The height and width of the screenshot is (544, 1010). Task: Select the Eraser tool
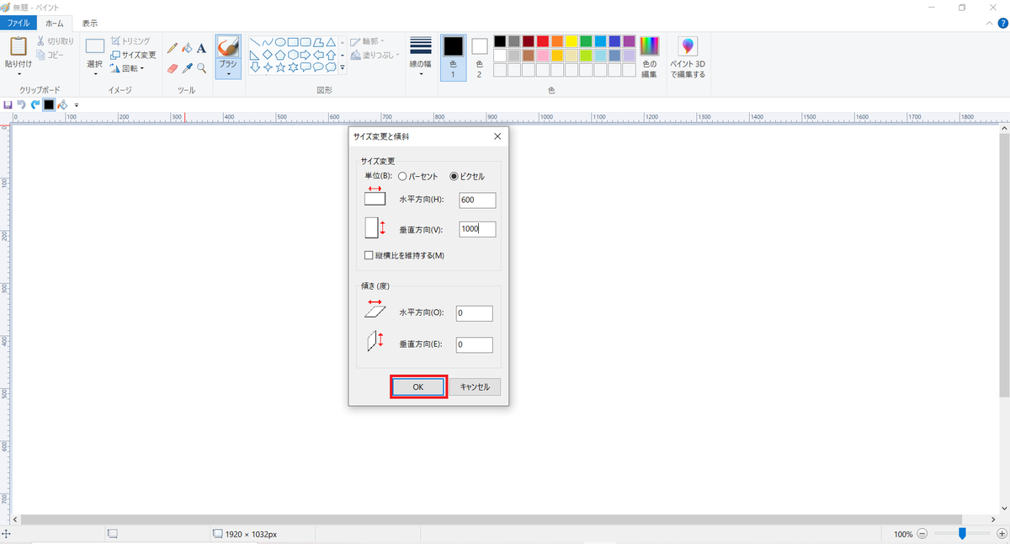pyautogui.click(x=173, y=68)
